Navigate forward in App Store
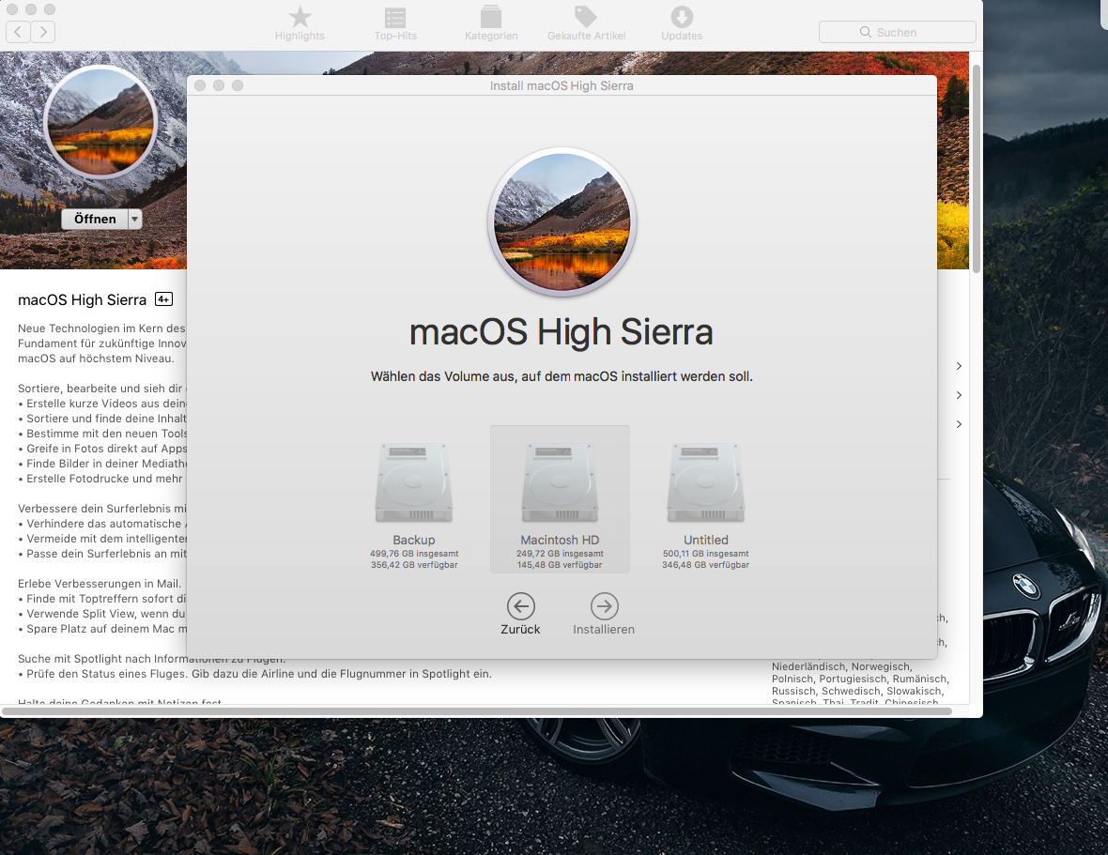The width and height of the screenshot is (1108, 855). [43, 32]
